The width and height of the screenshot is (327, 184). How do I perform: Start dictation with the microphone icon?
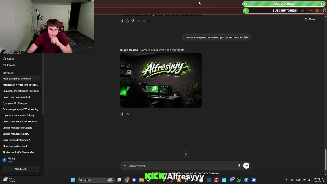tap(239, 166)
